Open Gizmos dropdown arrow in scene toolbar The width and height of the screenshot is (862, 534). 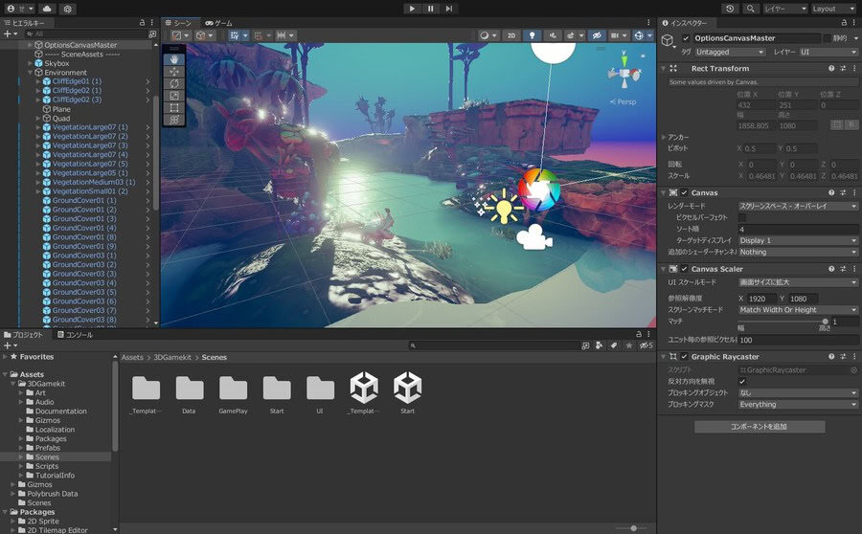click(649, 35)
